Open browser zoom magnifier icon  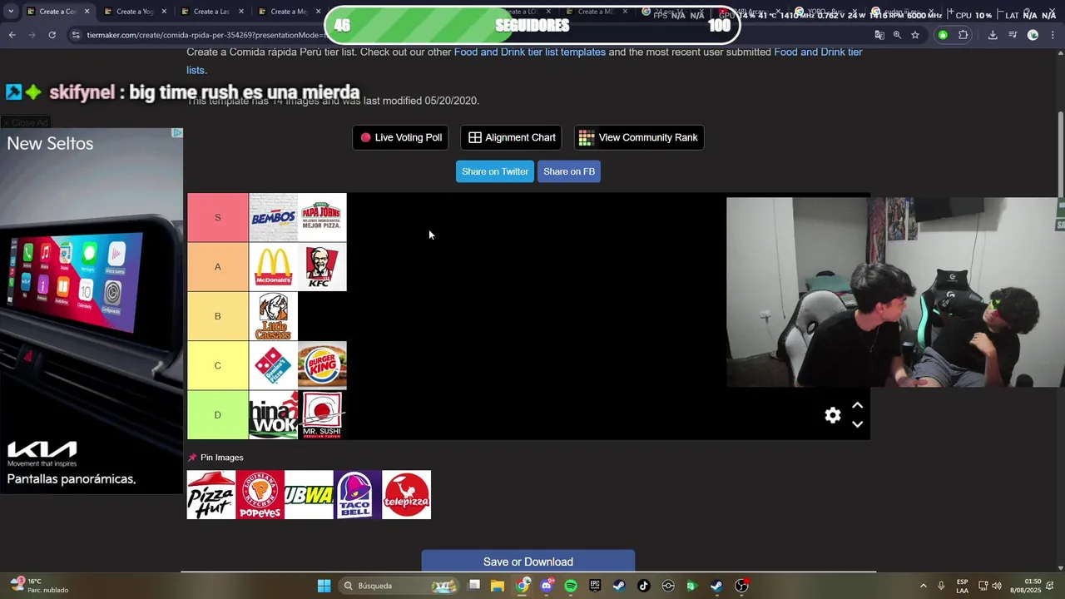[x=897, y=35]
